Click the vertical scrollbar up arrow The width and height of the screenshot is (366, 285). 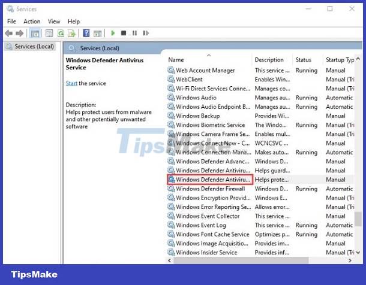tap(358, 59)
